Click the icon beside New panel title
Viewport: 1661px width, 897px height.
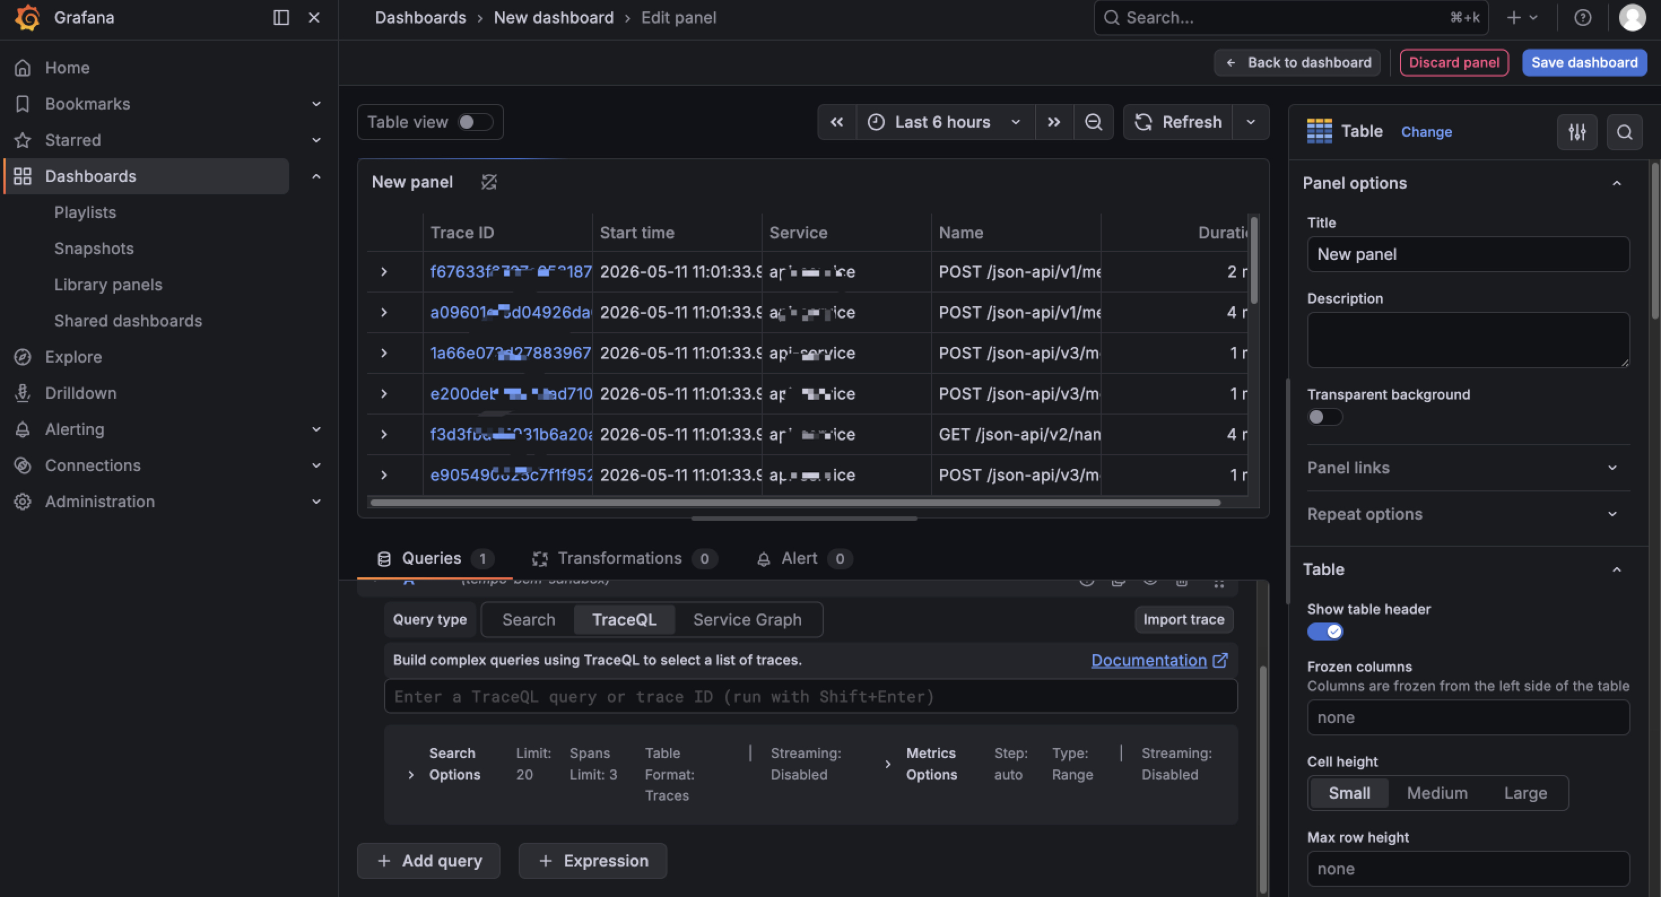pos(489,182)
